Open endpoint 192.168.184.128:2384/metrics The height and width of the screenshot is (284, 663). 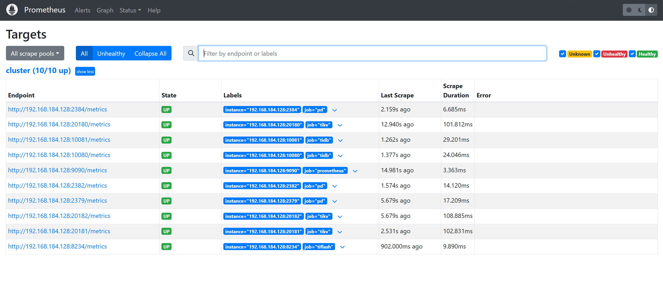pos(58,109)
